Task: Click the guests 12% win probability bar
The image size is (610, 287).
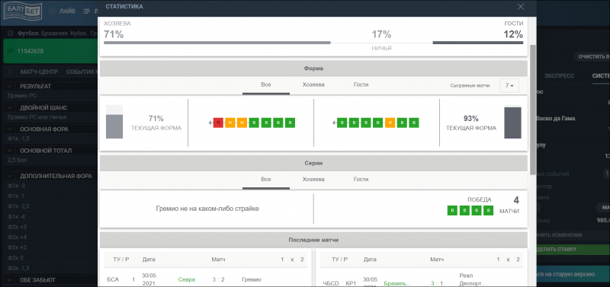Action: pyautogui.click(x=478, y=43)
